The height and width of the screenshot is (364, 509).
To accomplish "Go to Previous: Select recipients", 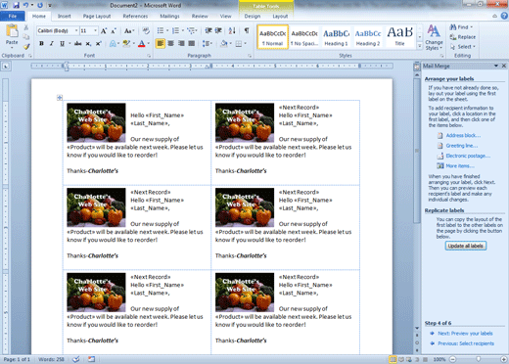I will tap(466, 343).
